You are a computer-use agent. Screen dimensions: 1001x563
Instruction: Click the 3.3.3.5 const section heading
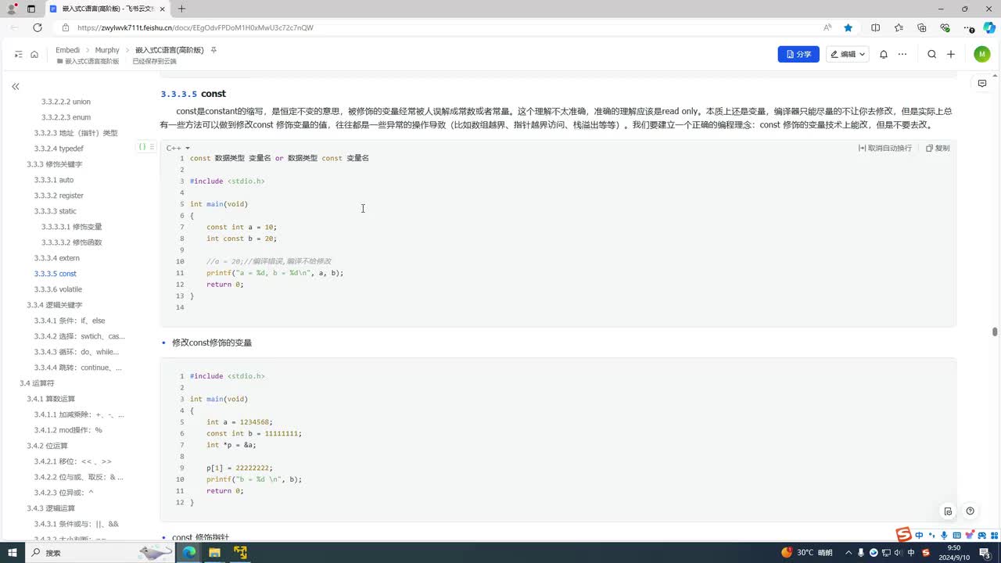click(x=193, y=94)
